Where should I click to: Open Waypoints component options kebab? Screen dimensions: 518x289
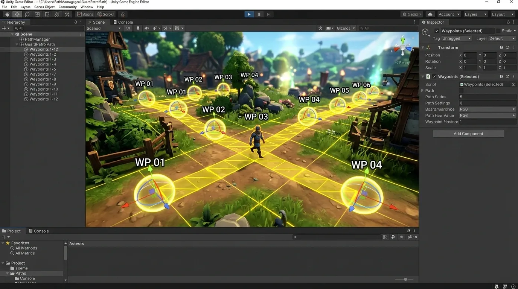[514, 76]
